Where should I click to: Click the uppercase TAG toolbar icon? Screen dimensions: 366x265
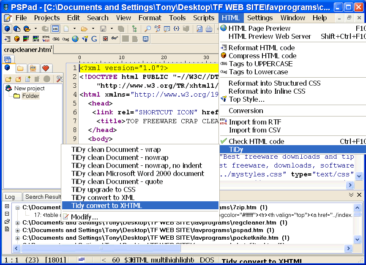point(56,39)
